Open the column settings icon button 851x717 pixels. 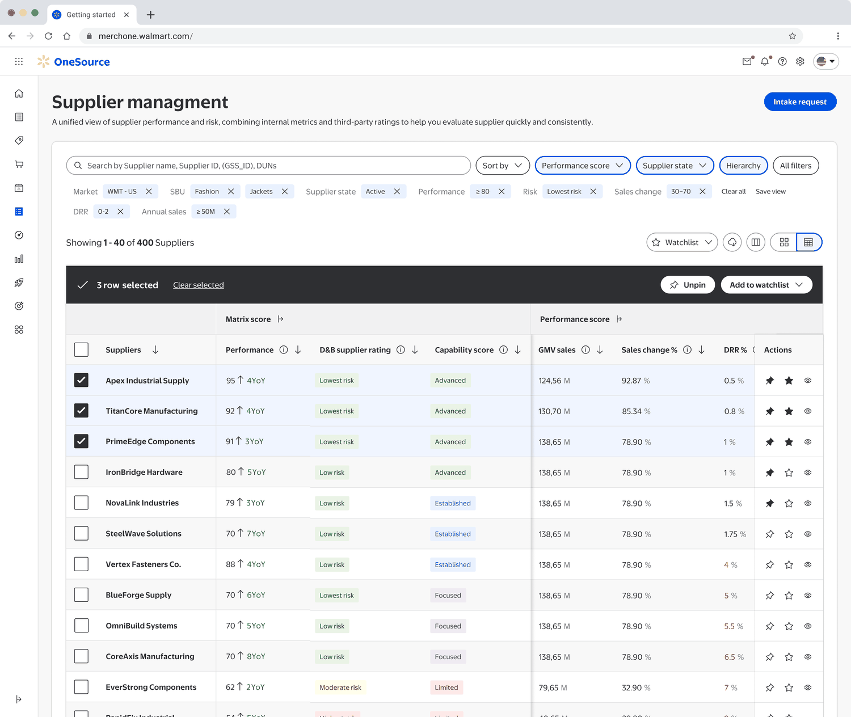coord(756,242)
